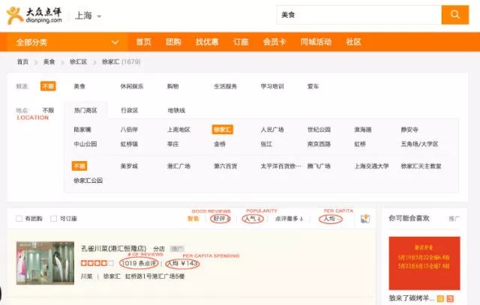Open the 社区 nav item
The height and width of the screenshot is (305, 480).
tap(353, 42)
